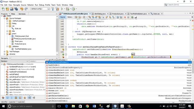
Task: Switch to the ProductList.java tab
Action: click(x=118, y=14)
